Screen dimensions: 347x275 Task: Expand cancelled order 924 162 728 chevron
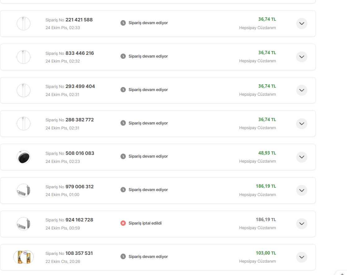click(301, 224)
